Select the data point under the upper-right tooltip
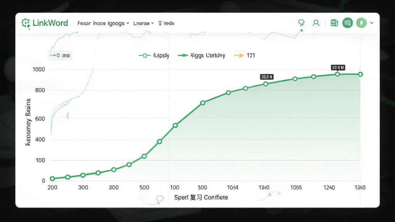Image resolution: width=395 pixels, height=222 pixels. click(x=337, y=74)
